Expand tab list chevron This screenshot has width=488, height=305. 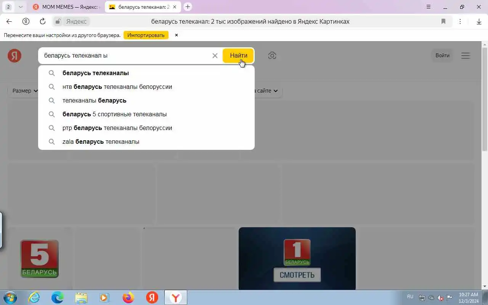point(21,7)
